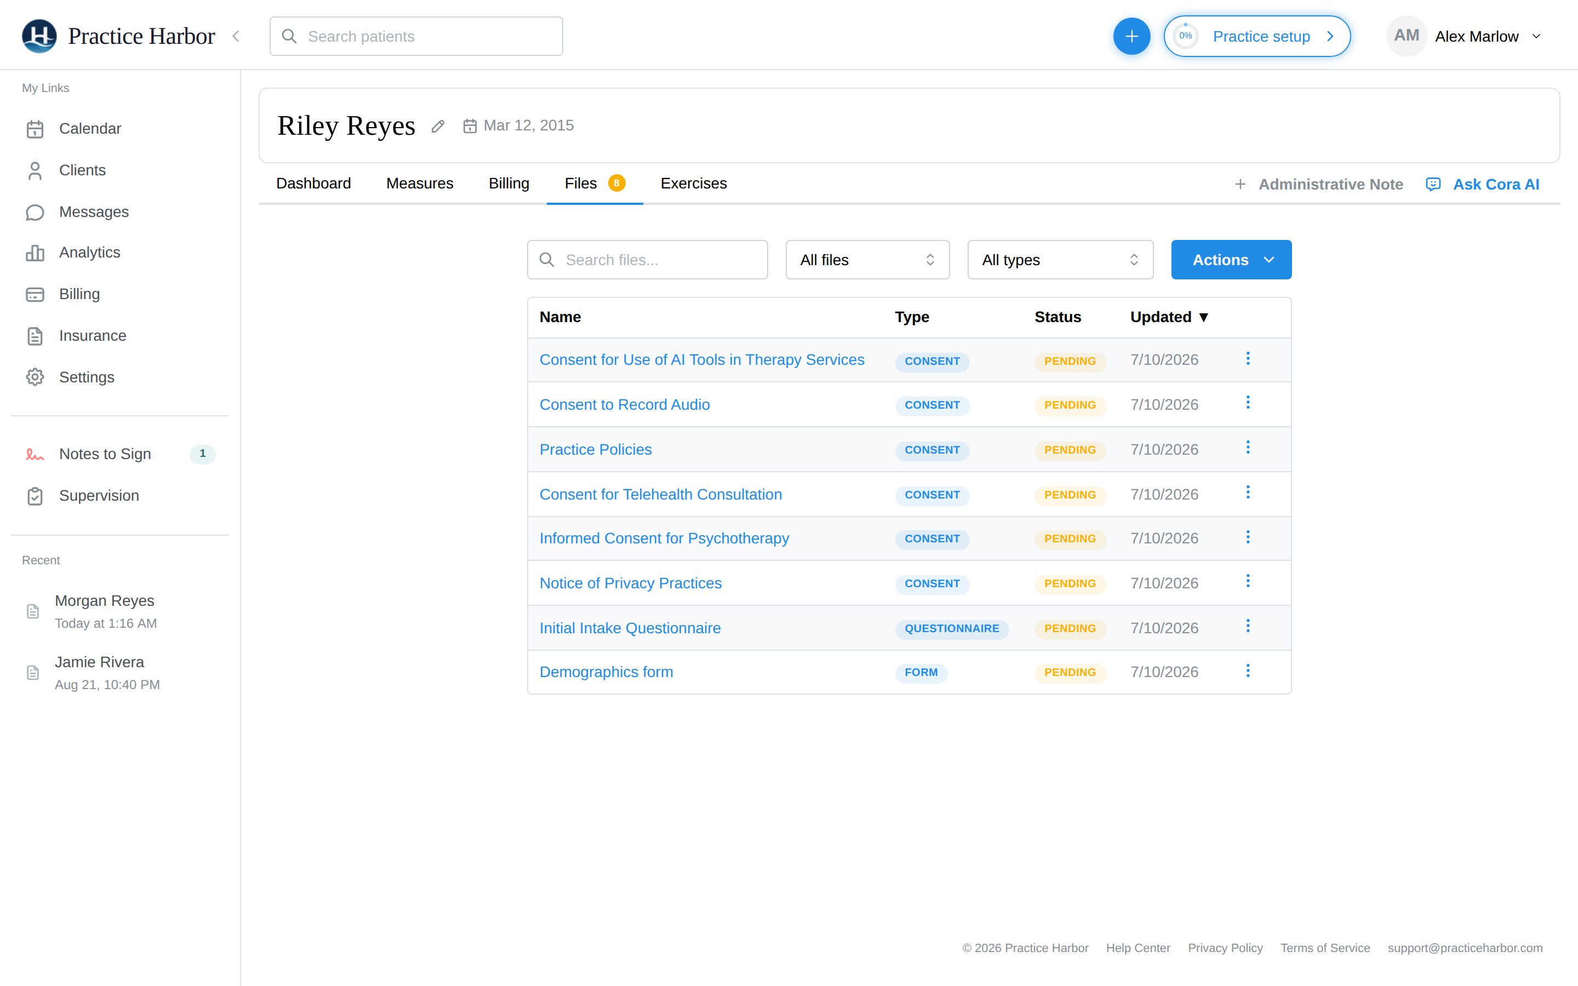The image size is (1578, 986).
Task: Click the QUESTIONNAIRE type badge
Action: point(951,629)
